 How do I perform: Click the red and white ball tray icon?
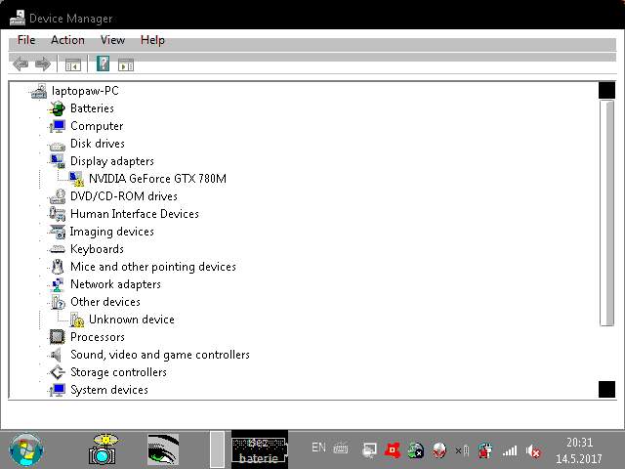pos(439,450)
